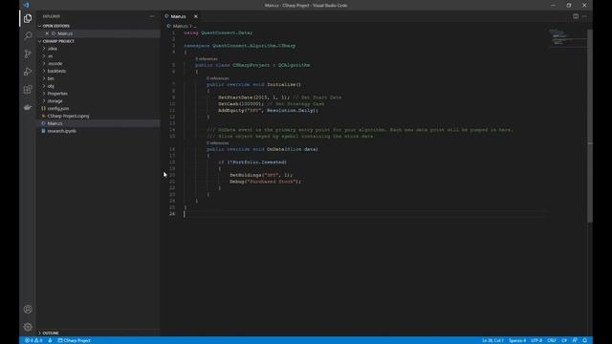Open the Search view in the activity bar

[x=28, y=36]
